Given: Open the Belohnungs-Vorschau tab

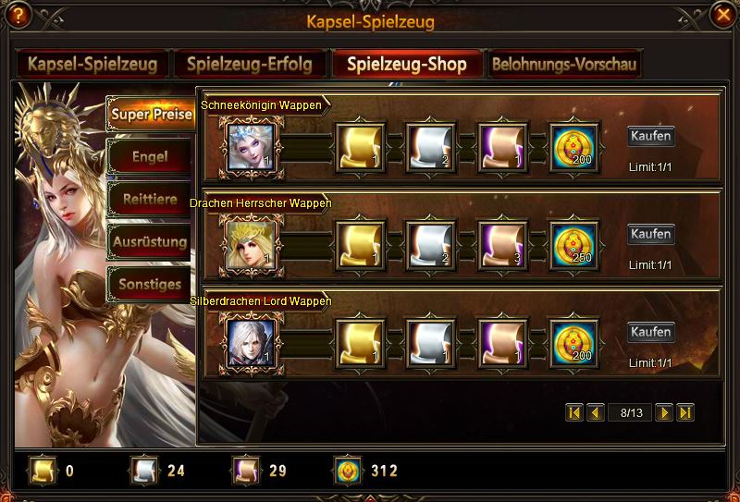Looking at the screenshot, I should click(x=564, y=64).
